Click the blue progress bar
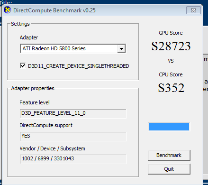Viewport: 208px width, 185px height. tap(169, 127)
